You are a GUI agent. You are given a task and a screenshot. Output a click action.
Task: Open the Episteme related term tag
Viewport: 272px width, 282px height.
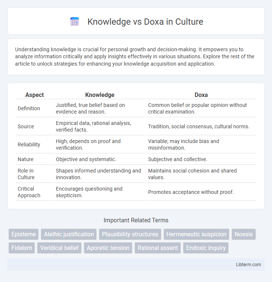click(x=24, y=234)
